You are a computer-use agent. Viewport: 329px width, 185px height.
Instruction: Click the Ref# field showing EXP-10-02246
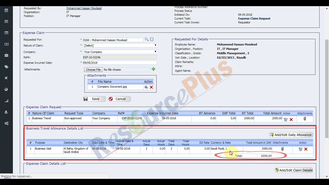(x=120, y=57)
